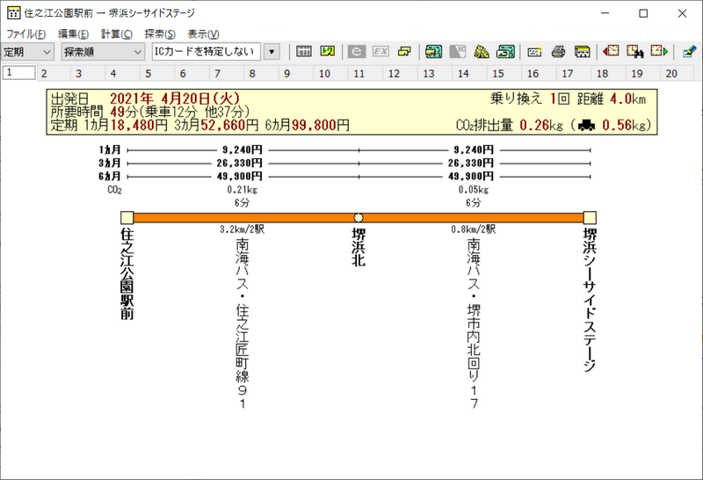The height and width of the screenshot is (480, 703).
Task: Switch to route tab 5
Action: pos(157,73)
